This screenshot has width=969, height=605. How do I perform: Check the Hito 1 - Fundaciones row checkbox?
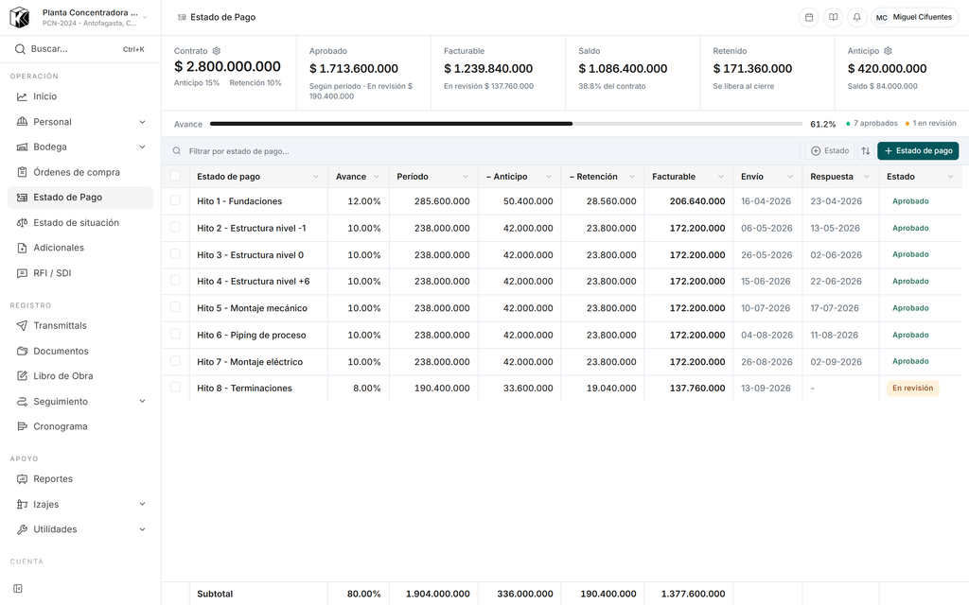point(175,200)
